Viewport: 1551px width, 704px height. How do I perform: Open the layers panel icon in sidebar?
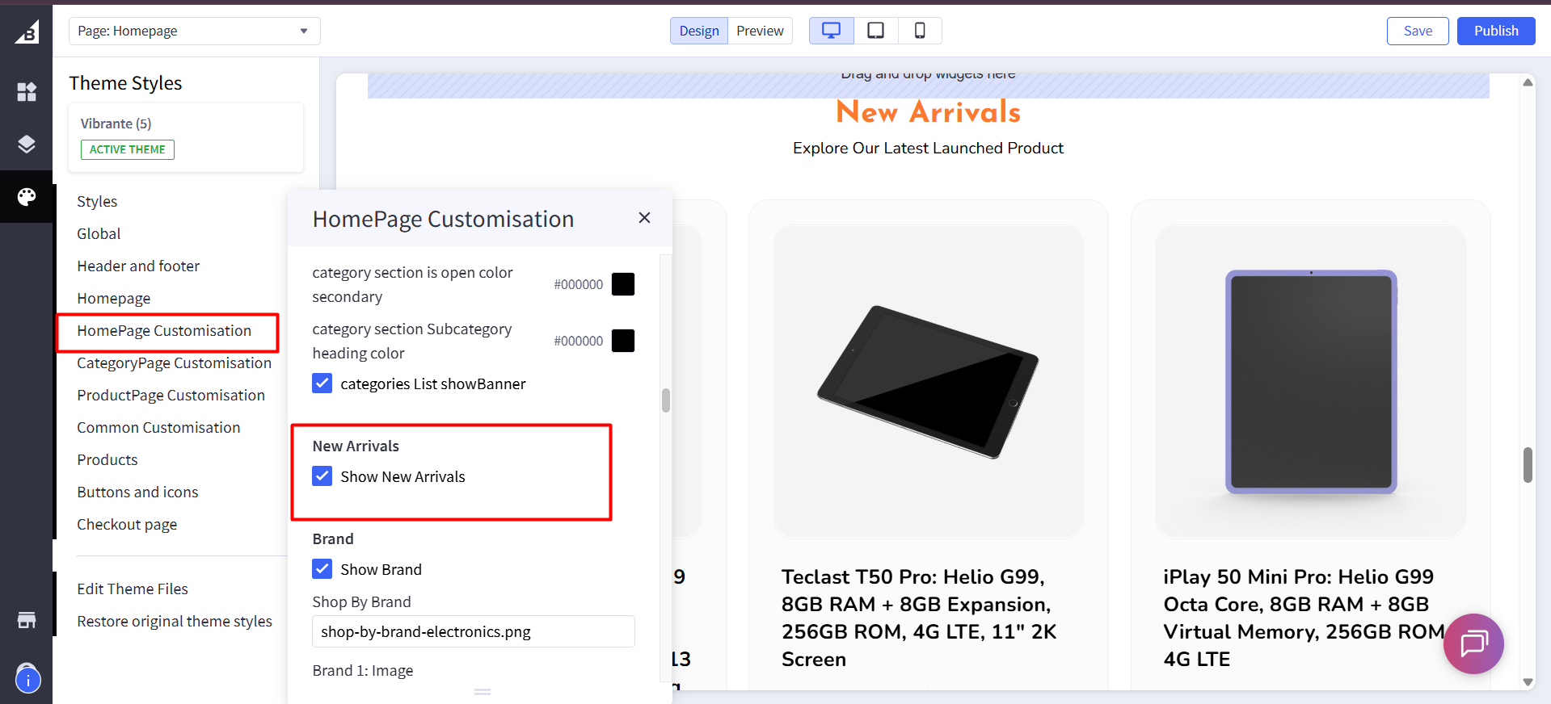(27, 145)
